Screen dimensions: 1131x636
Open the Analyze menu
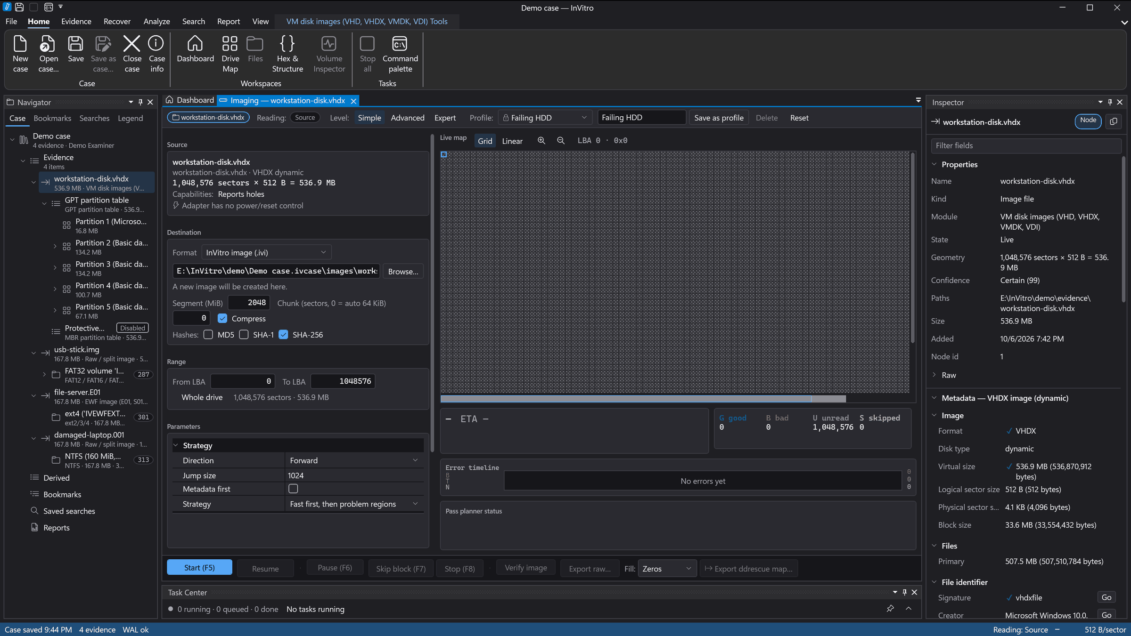[x=156, y=21]
